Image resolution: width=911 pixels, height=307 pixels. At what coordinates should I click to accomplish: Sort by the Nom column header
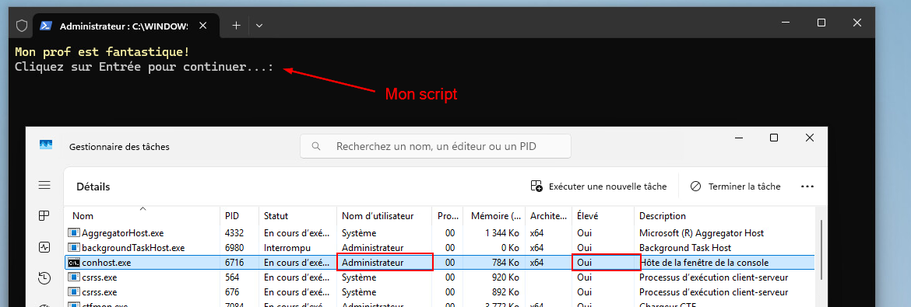pyautogui.click(x=142, y=216)
